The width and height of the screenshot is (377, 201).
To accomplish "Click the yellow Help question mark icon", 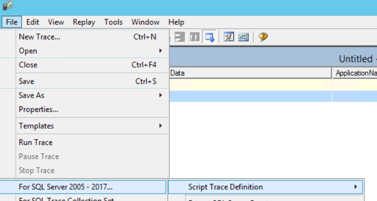I will point(263,37).
